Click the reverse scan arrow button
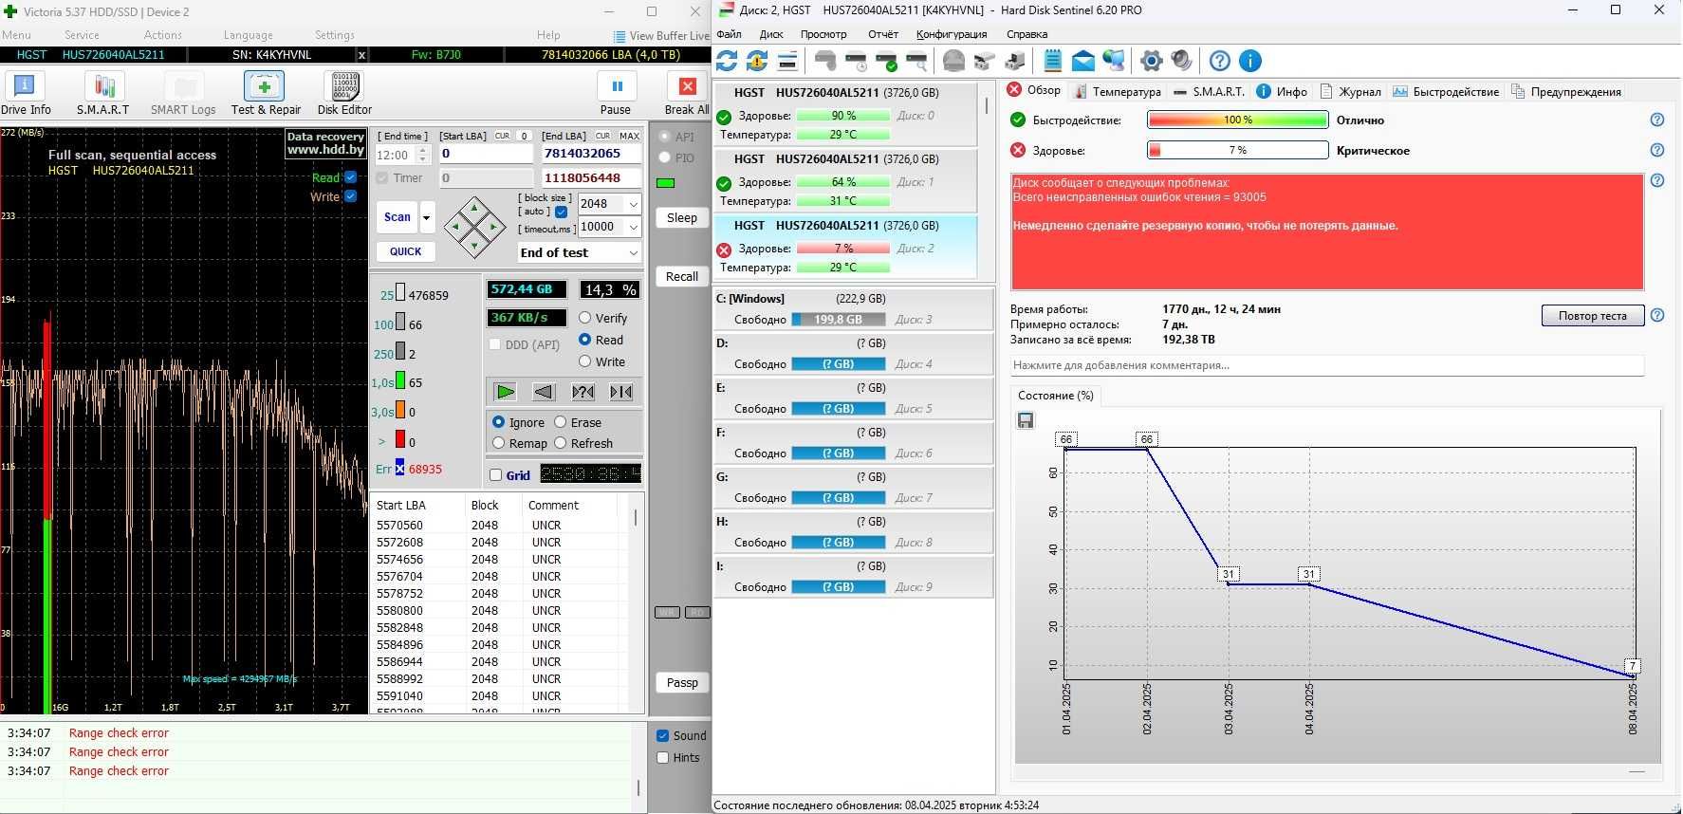Screen dimensions: 1683x814 (544, 392)
